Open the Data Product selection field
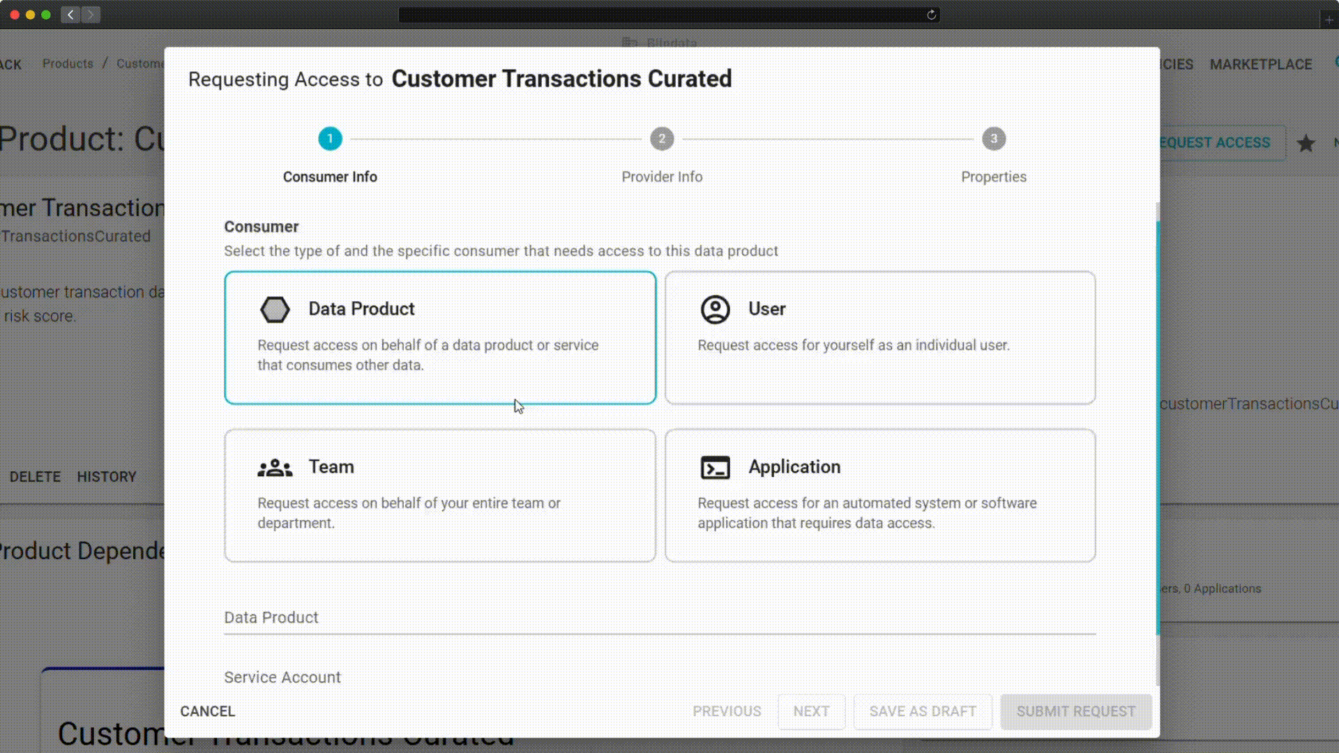The width and height of the screenshot is (1339, 753). tap(660, 618)
